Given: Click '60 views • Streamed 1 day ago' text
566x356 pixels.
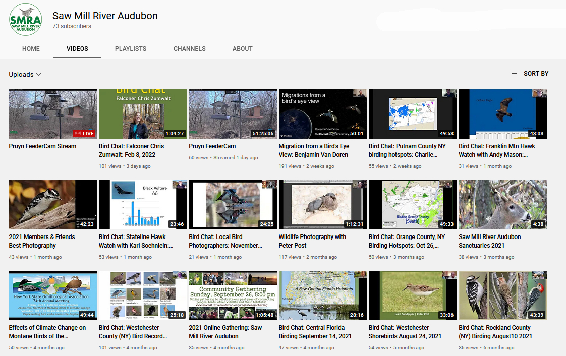Looking at the screenshot, I should [x=223, y=158].
